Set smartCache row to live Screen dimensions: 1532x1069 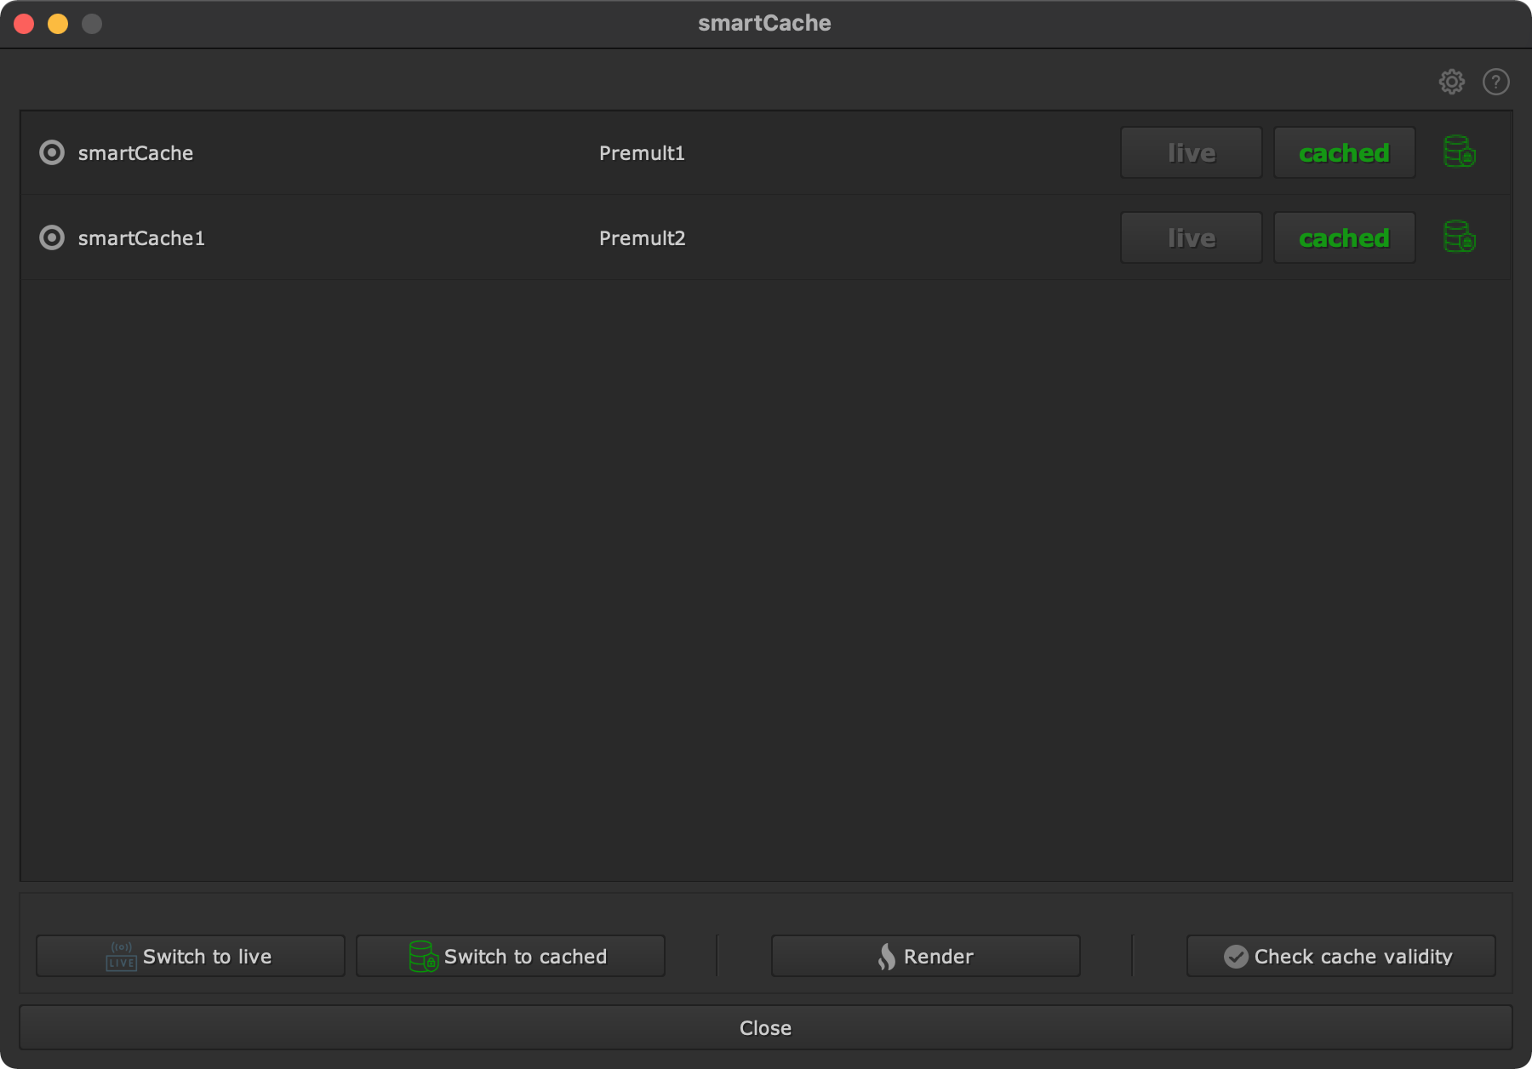click(x=1191, y=152)
